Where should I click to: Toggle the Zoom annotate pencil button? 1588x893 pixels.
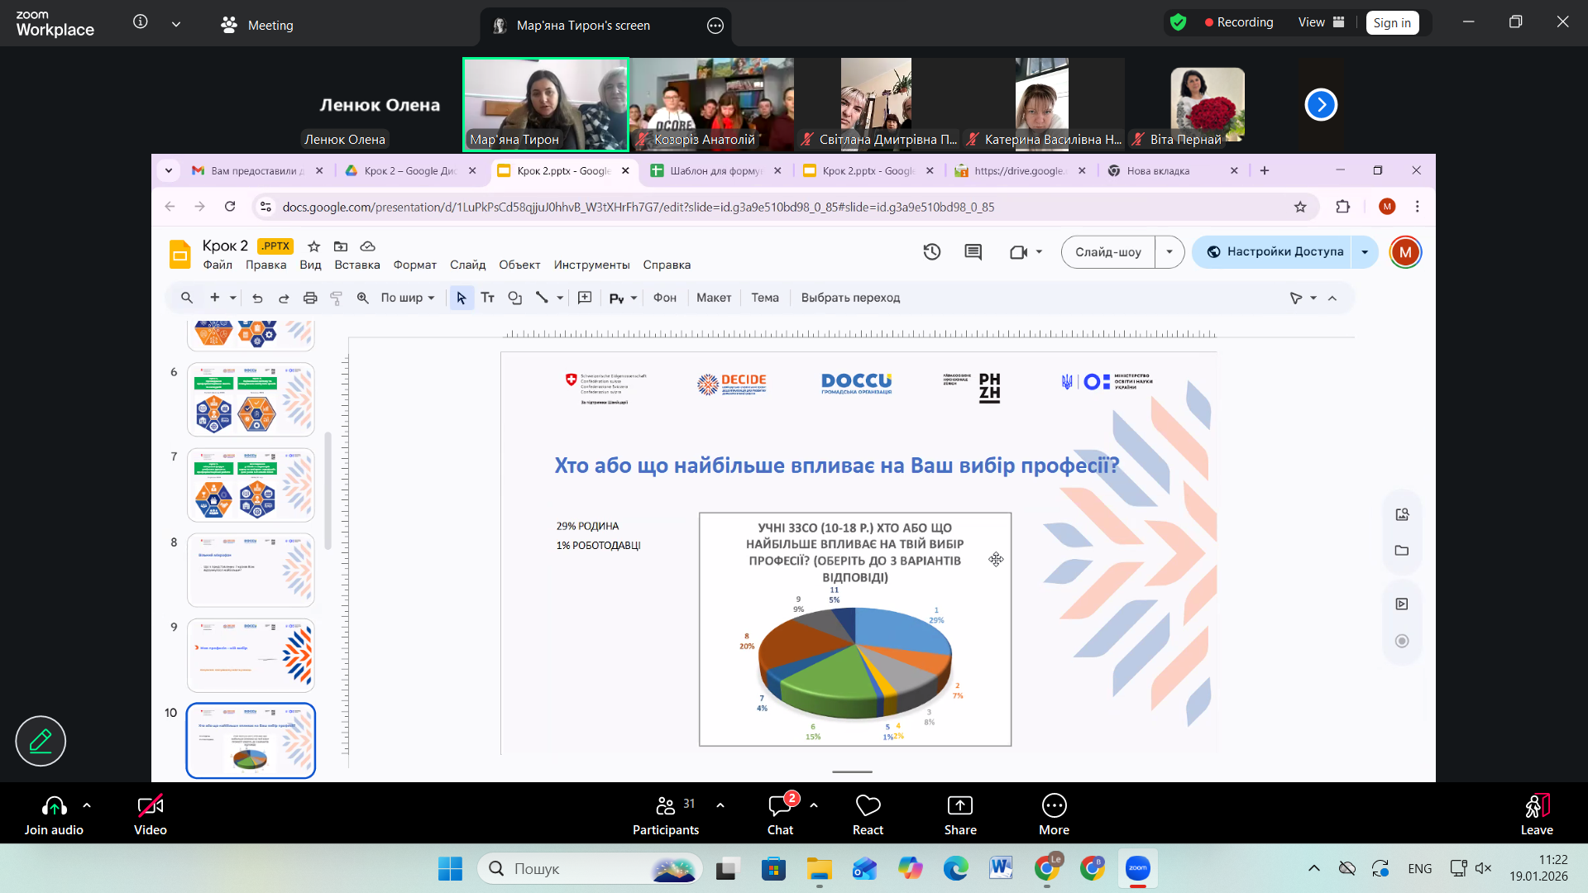click(41, 741)
